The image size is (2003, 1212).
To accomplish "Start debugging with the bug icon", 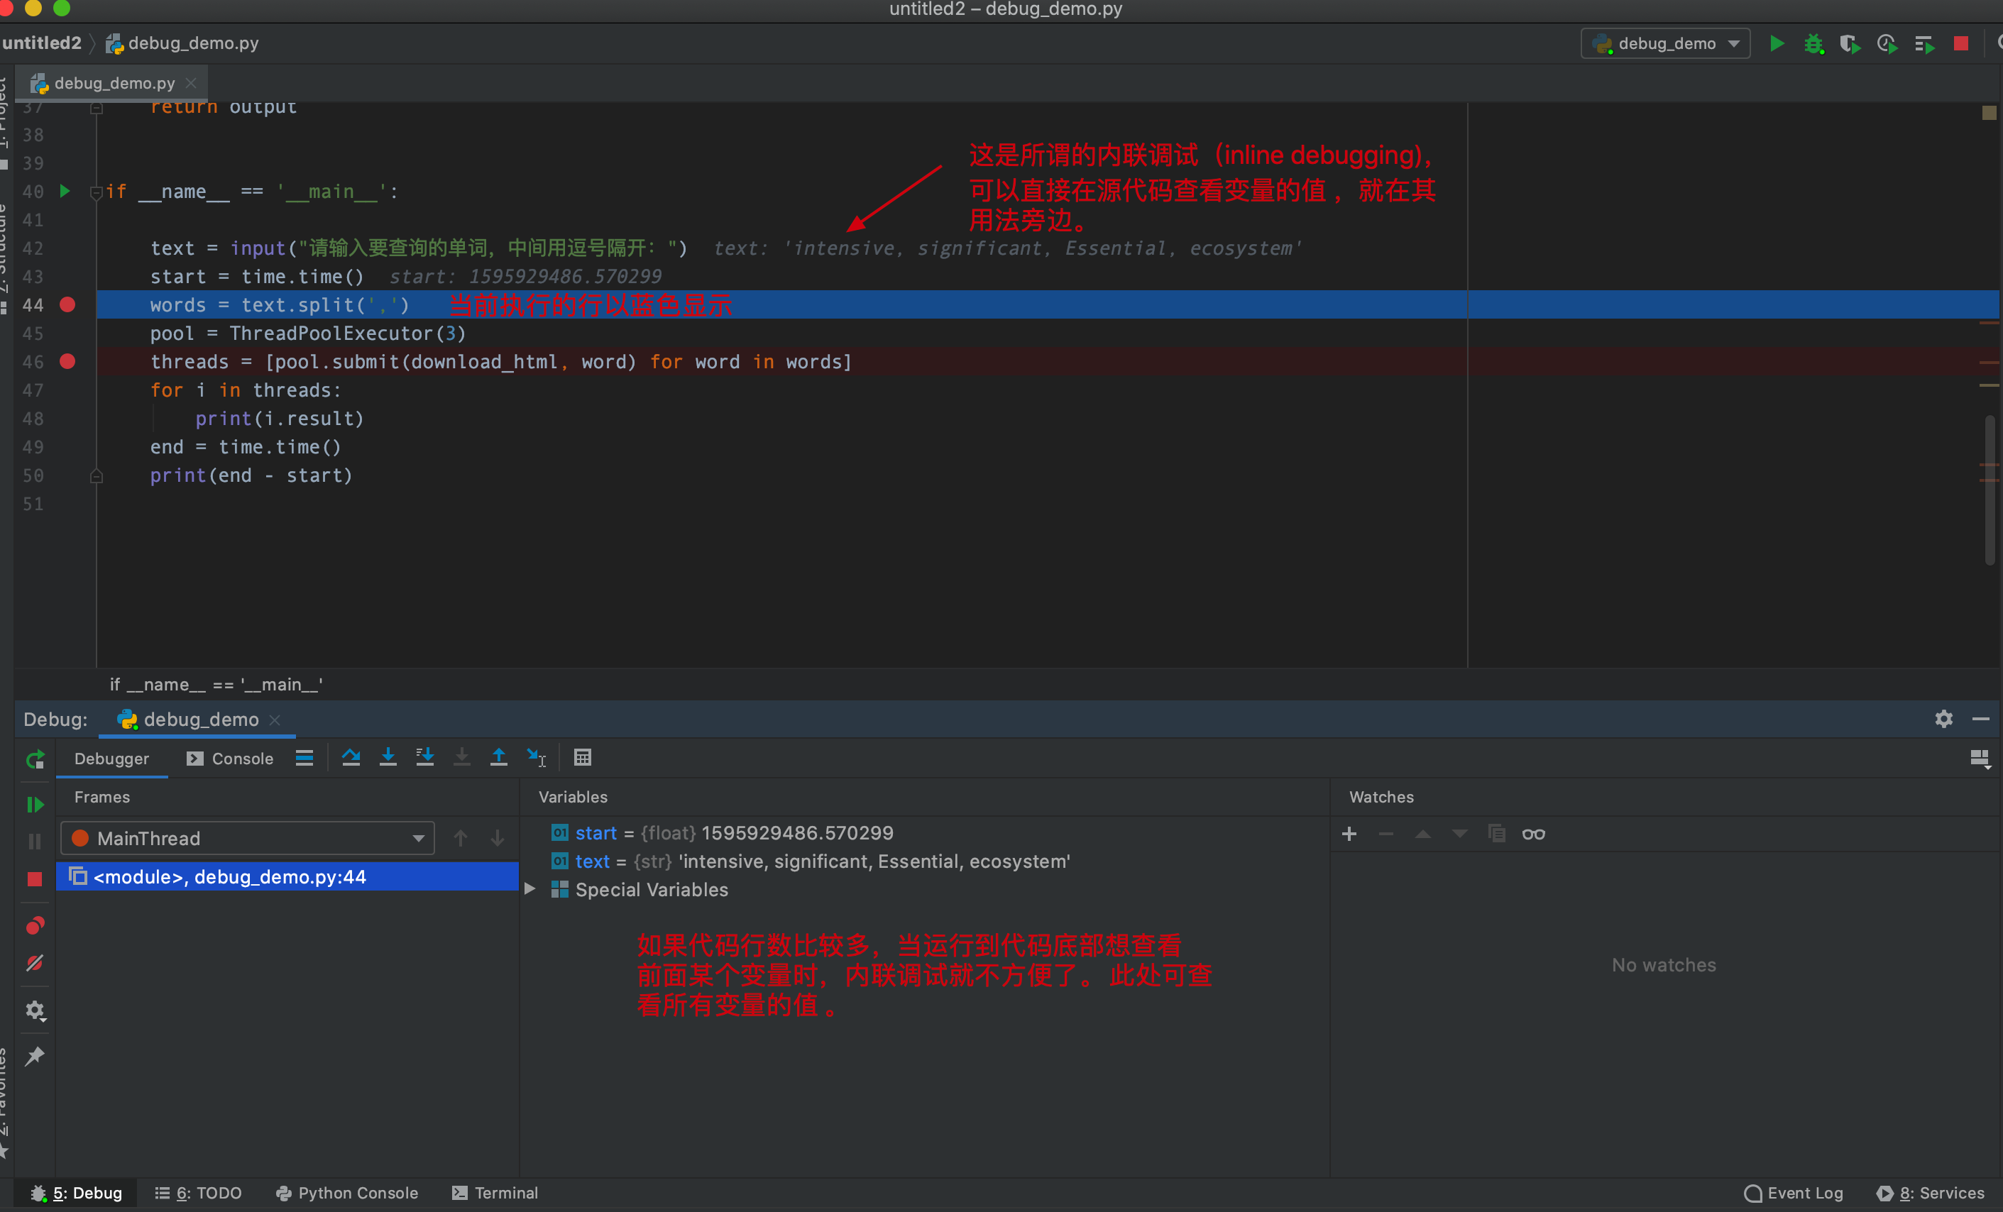I will (x=1813, y=43).
